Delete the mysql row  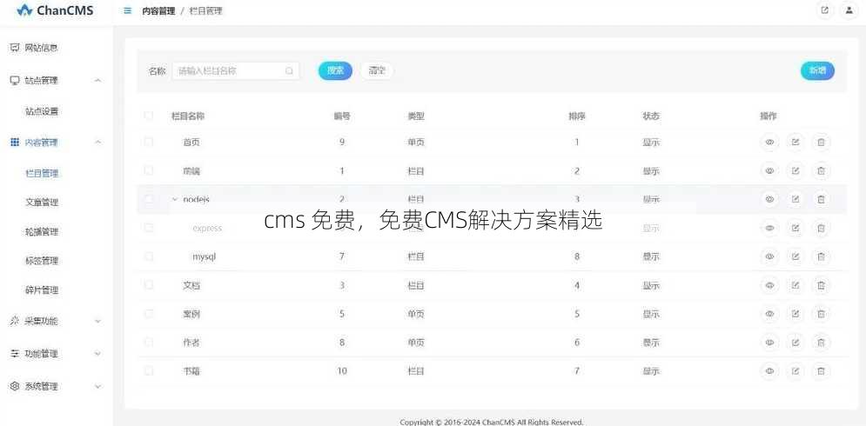coord(822,256)
